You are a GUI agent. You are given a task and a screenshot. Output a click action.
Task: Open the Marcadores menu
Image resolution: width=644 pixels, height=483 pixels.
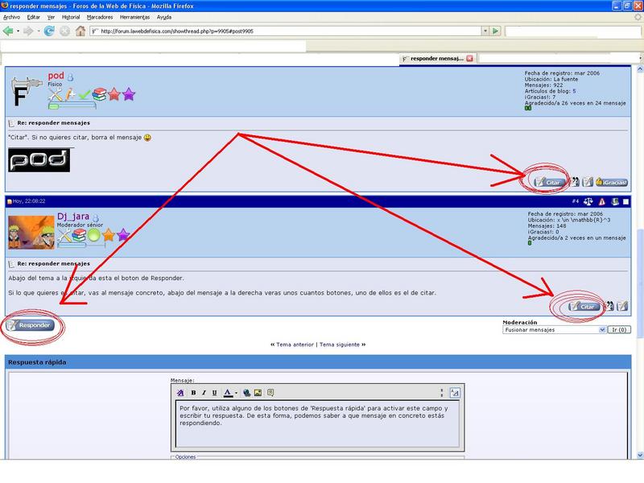[x=99, y=16]
